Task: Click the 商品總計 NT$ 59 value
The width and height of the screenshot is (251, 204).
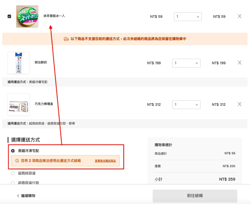Action: tap(230, 153)
